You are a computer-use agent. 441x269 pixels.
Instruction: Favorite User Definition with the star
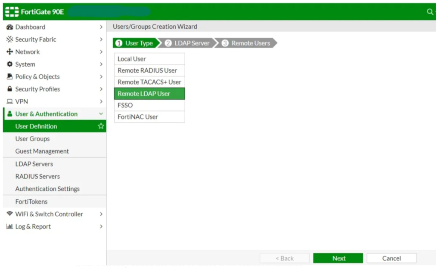[101, 126]
